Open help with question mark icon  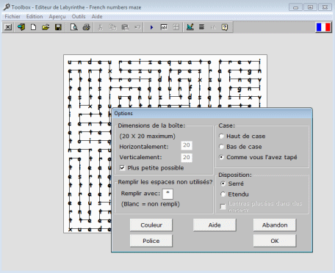tap(225, 27)
